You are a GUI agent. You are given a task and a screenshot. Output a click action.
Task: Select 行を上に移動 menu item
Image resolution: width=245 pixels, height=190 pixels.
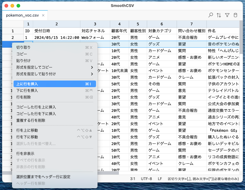pyautogui.click(x=54, y=130)
